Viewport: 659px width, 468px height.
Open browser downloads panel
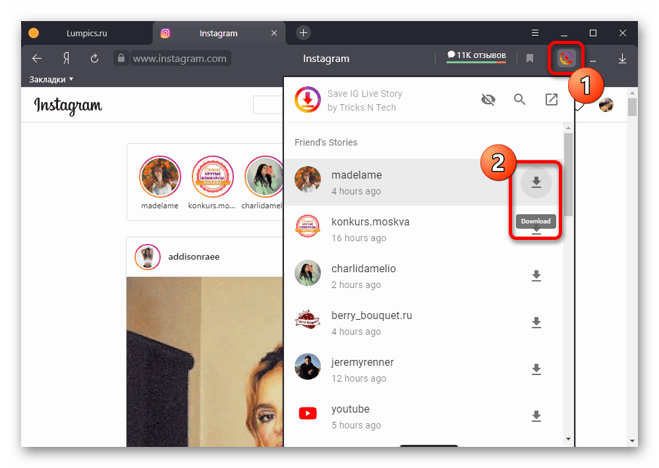(623, 59)
